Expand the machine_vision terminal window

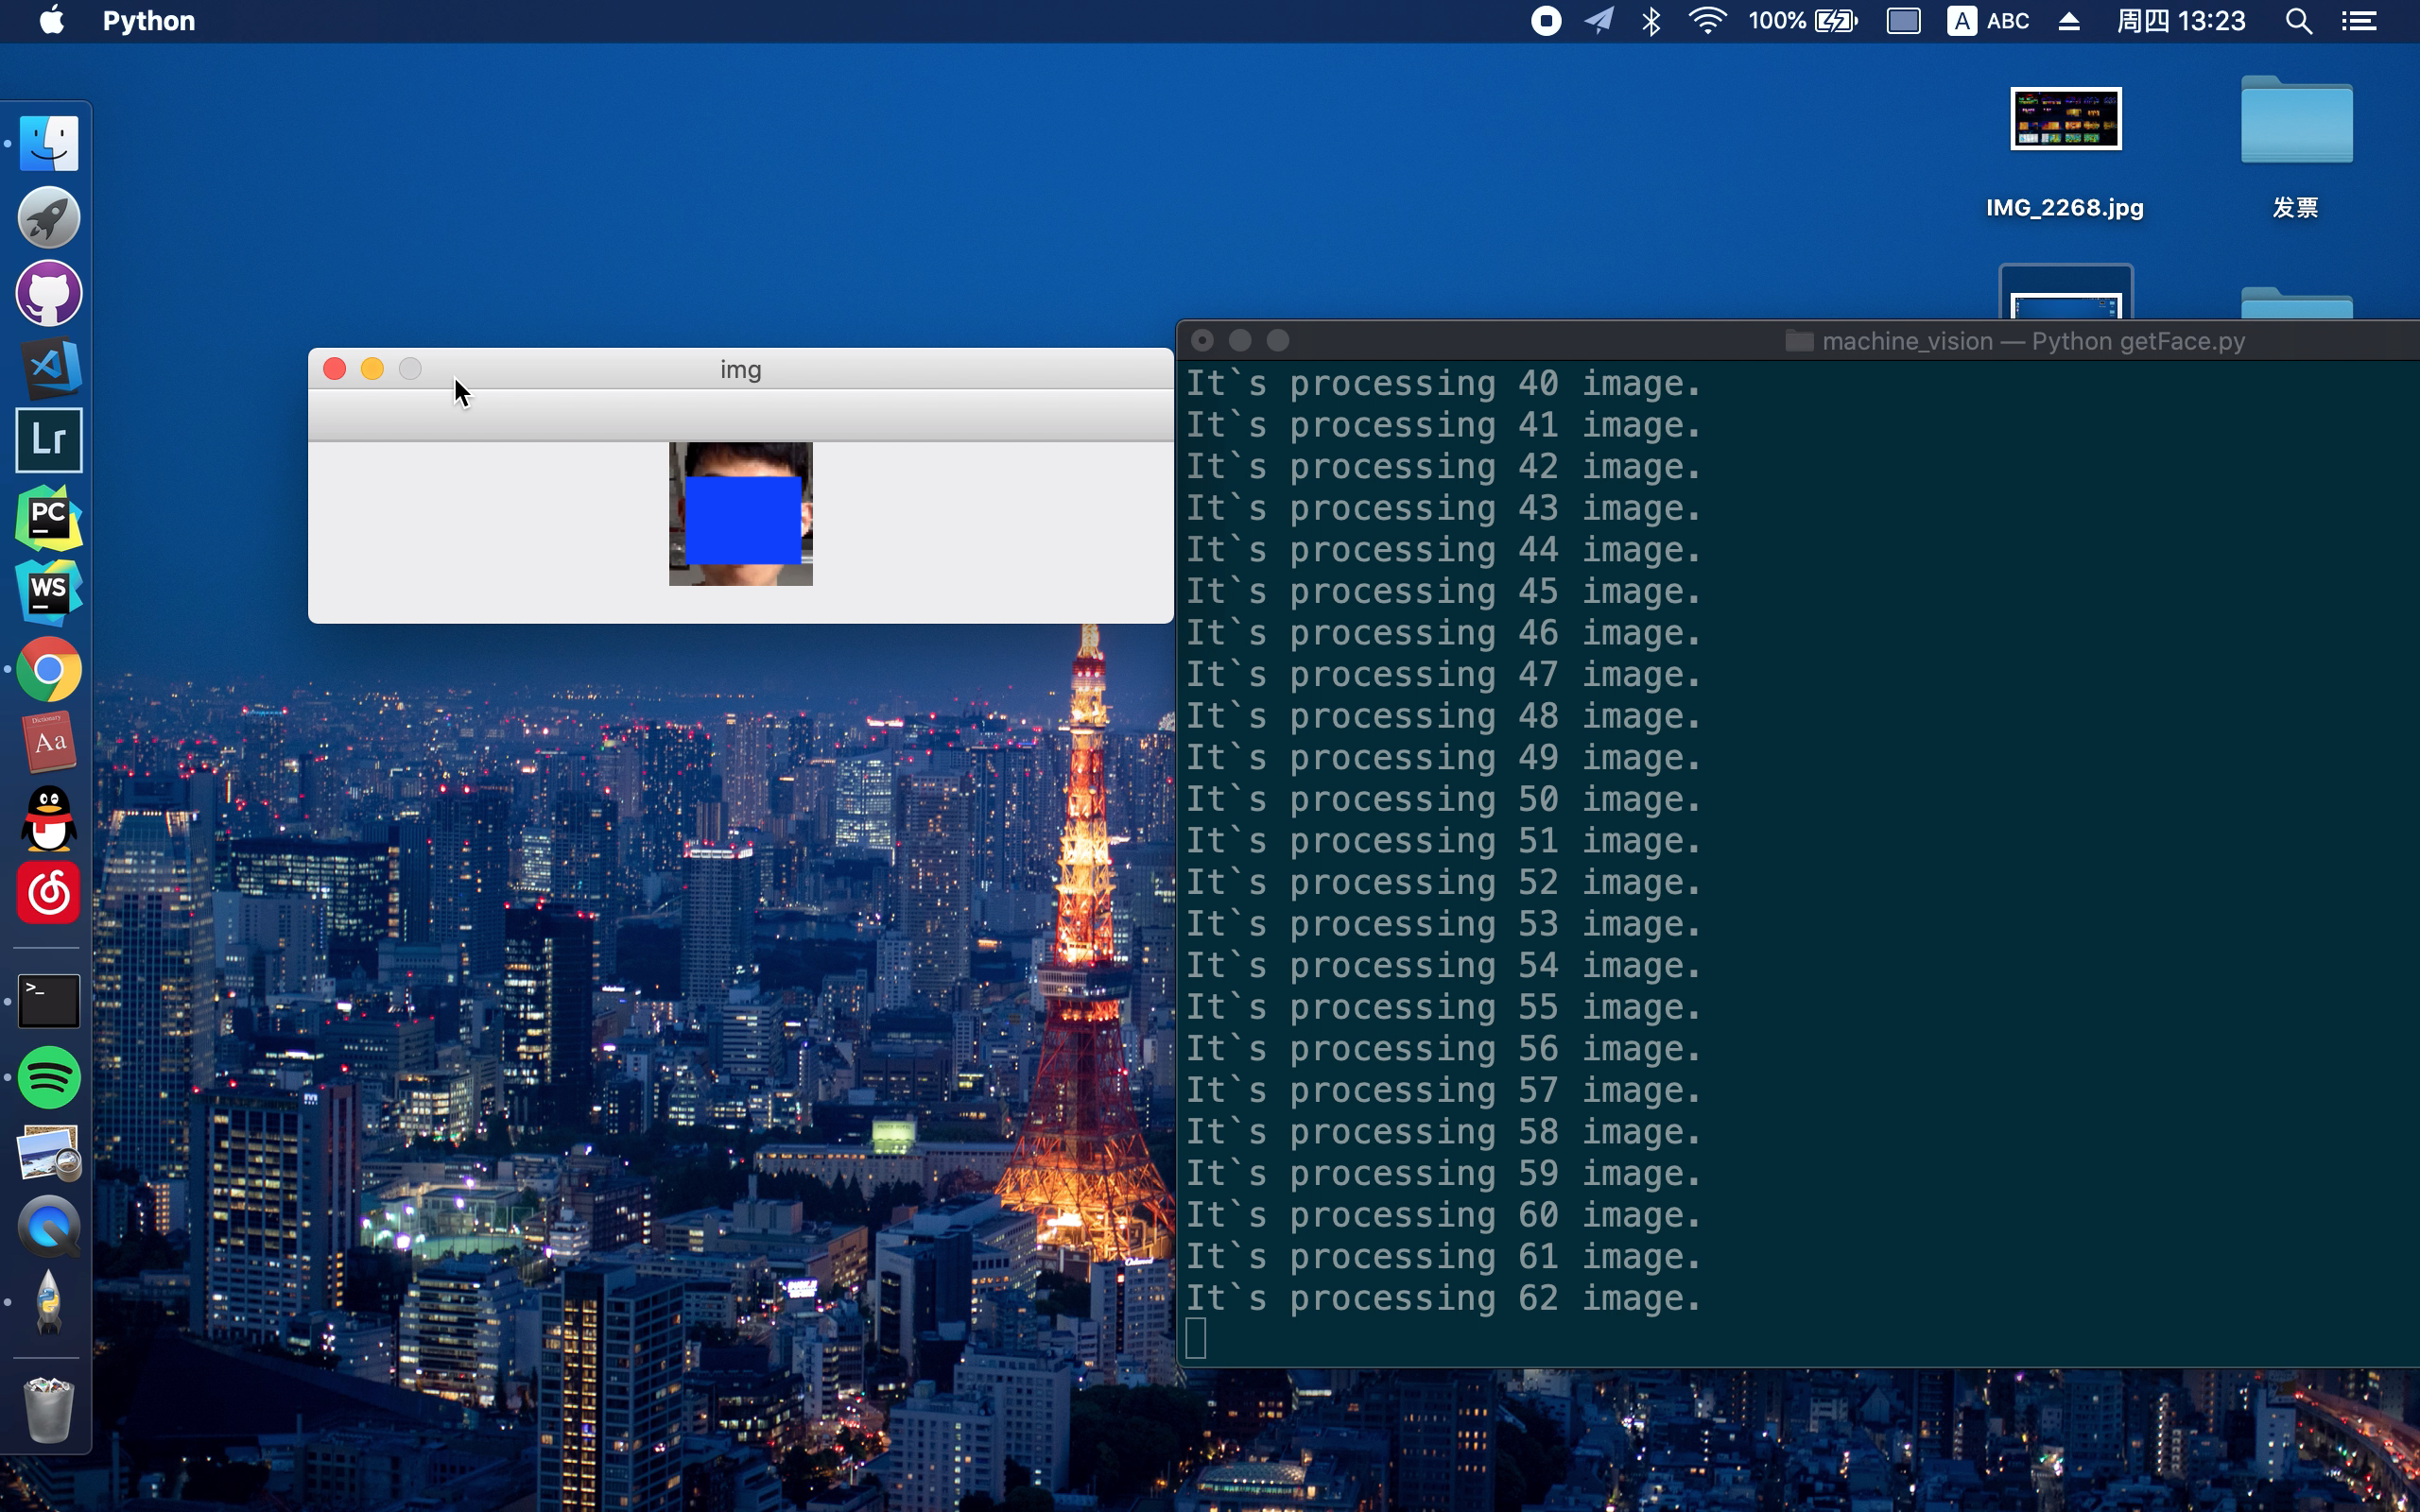point(1279,341)
